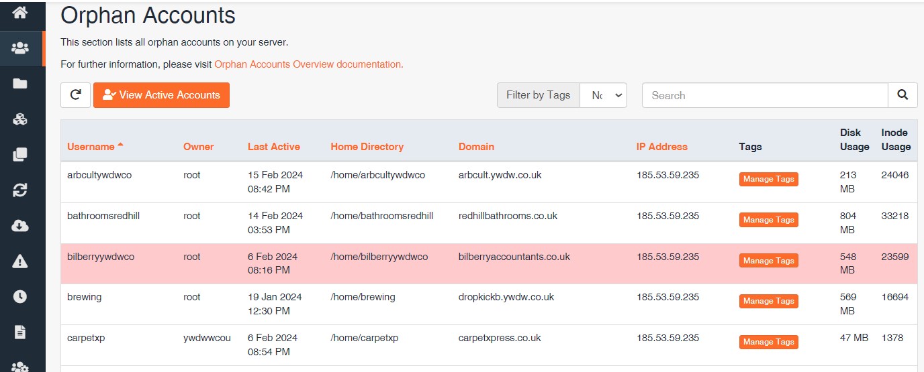Click the document file sidebar icon
Screen dimensions: 924x372
point(20,332)
